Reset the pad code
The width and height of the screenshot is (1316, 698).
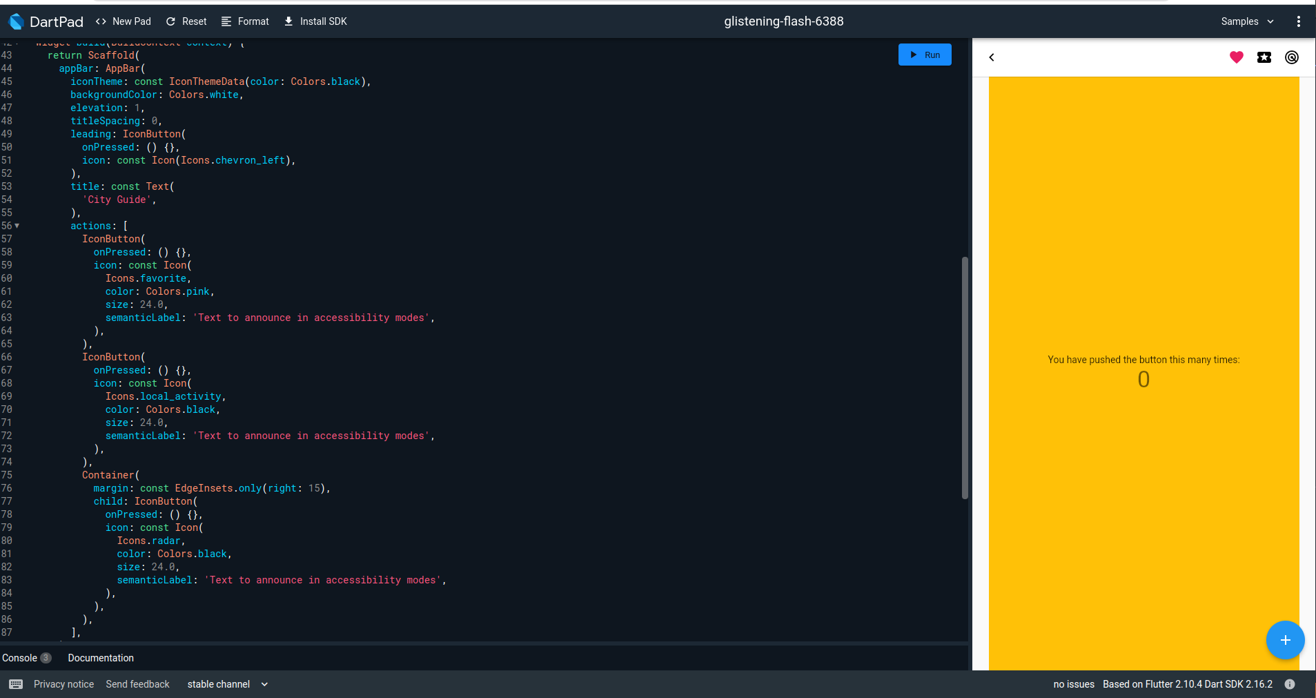186,21
